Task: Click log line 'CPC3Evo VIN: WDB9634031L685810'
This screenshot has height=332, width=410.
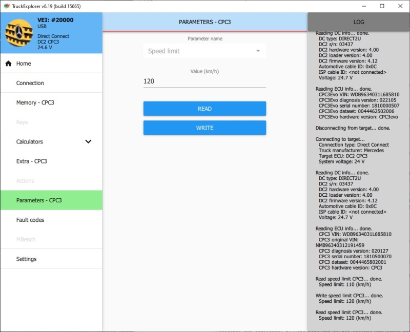Action: click(359, 94)
